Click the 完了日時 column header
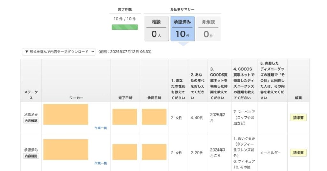Screen dimensions: 327x171 (125, 98)
